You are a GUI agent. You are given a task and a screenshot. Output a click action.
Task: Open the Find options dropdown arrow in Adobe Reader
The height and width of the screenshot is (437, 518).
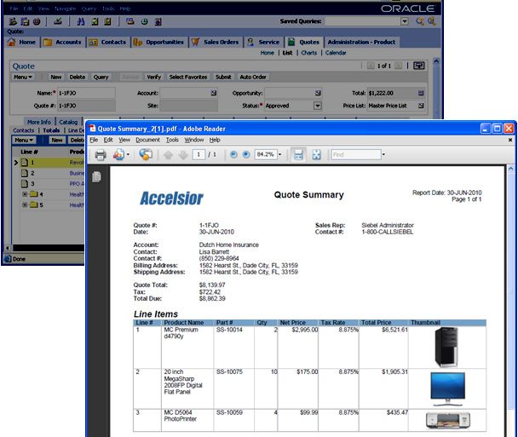[x=383, y=154]
